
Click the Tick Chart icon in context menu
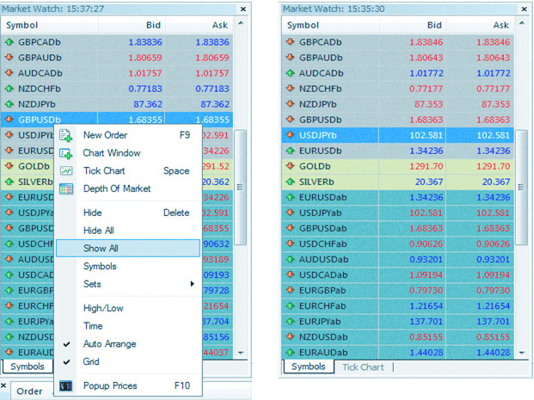[x=66, y=170]
